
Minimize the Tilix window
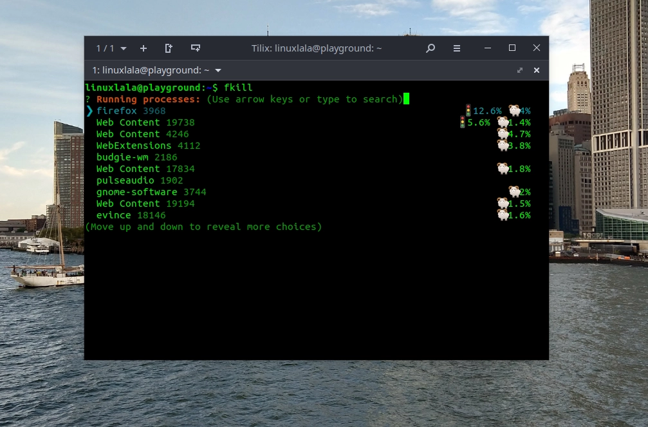[x=488, y=48]
